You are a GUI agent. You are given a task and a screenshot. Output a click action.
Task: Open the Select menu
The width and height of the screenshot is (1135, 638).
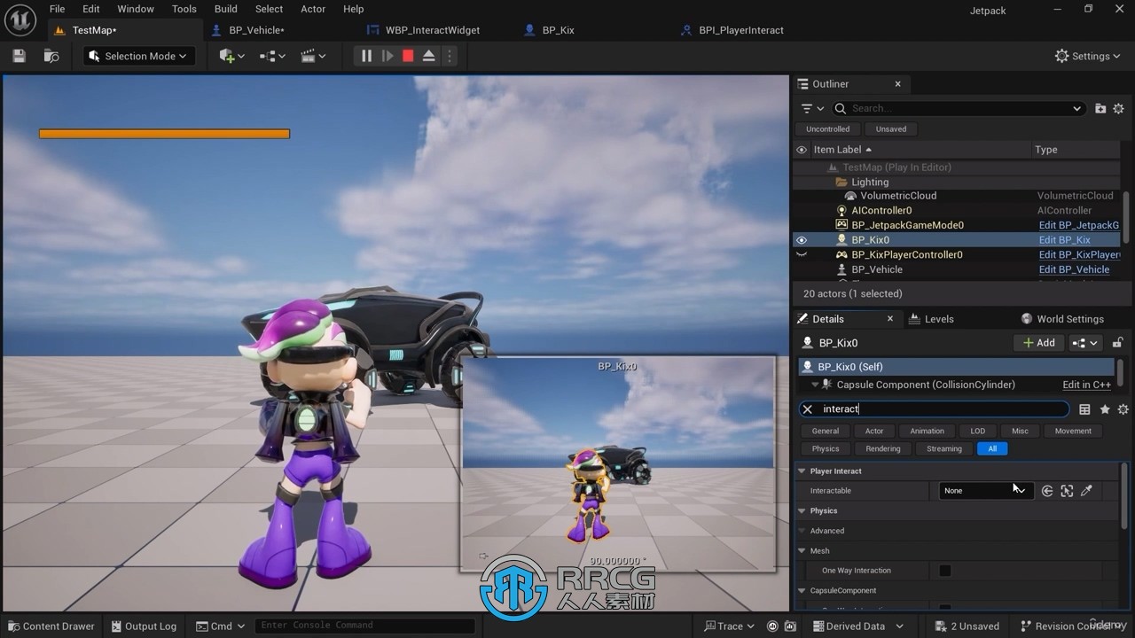click(x=270, y=9)
